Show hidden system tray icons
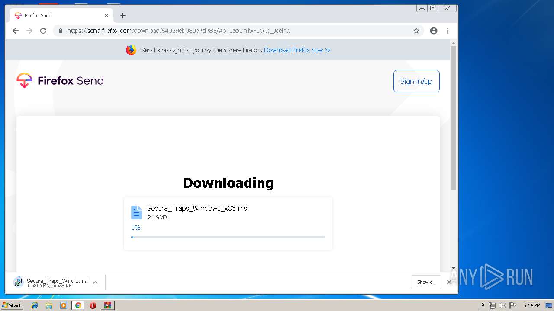The image size is (554, 311). [483, 305]
